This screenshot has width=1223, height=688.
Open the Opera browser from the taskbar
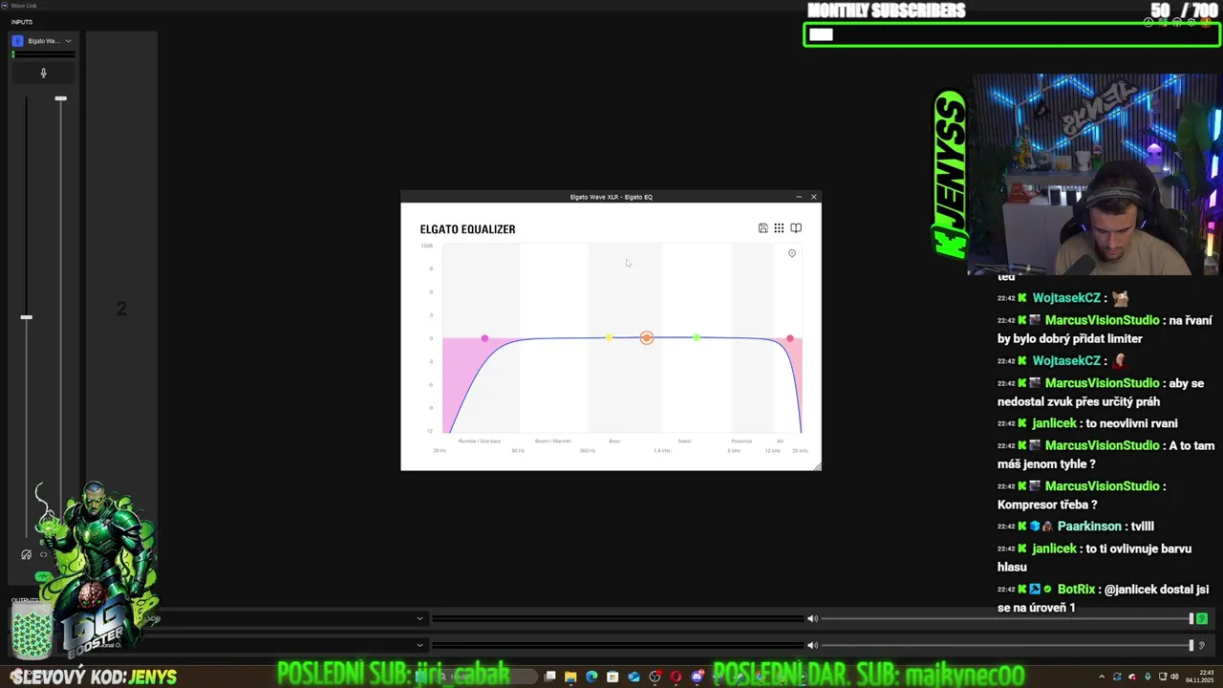pos(676,677)
